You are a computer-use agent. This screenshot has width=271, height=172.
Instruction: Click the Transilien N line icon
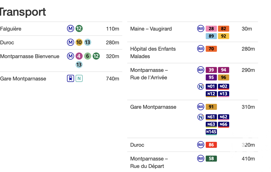79,79
